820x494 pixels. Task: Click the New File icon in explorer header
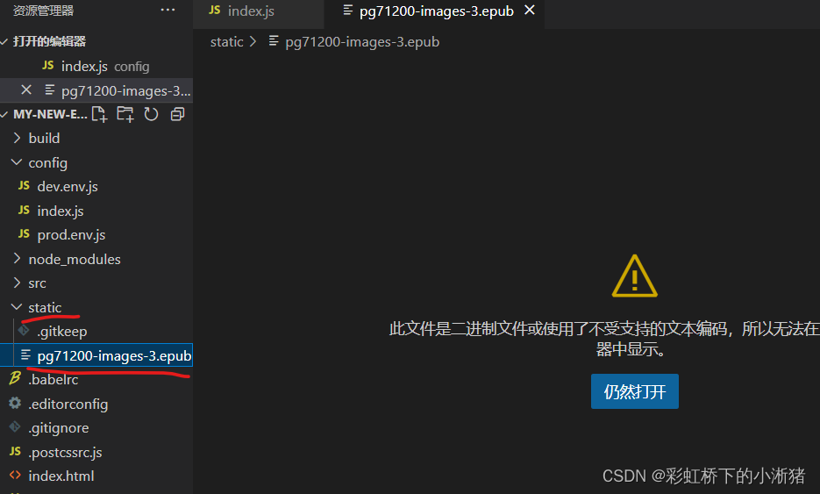coord(99,114)
